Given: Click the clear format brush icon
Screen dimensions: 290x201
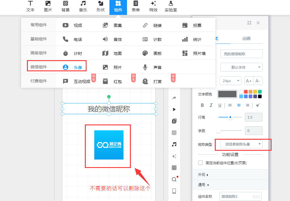Looking at the screenshot, I should [258, 105].
